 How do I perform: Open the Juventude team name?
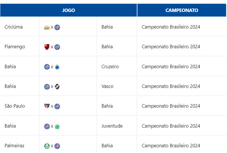[x=112, y=126]
